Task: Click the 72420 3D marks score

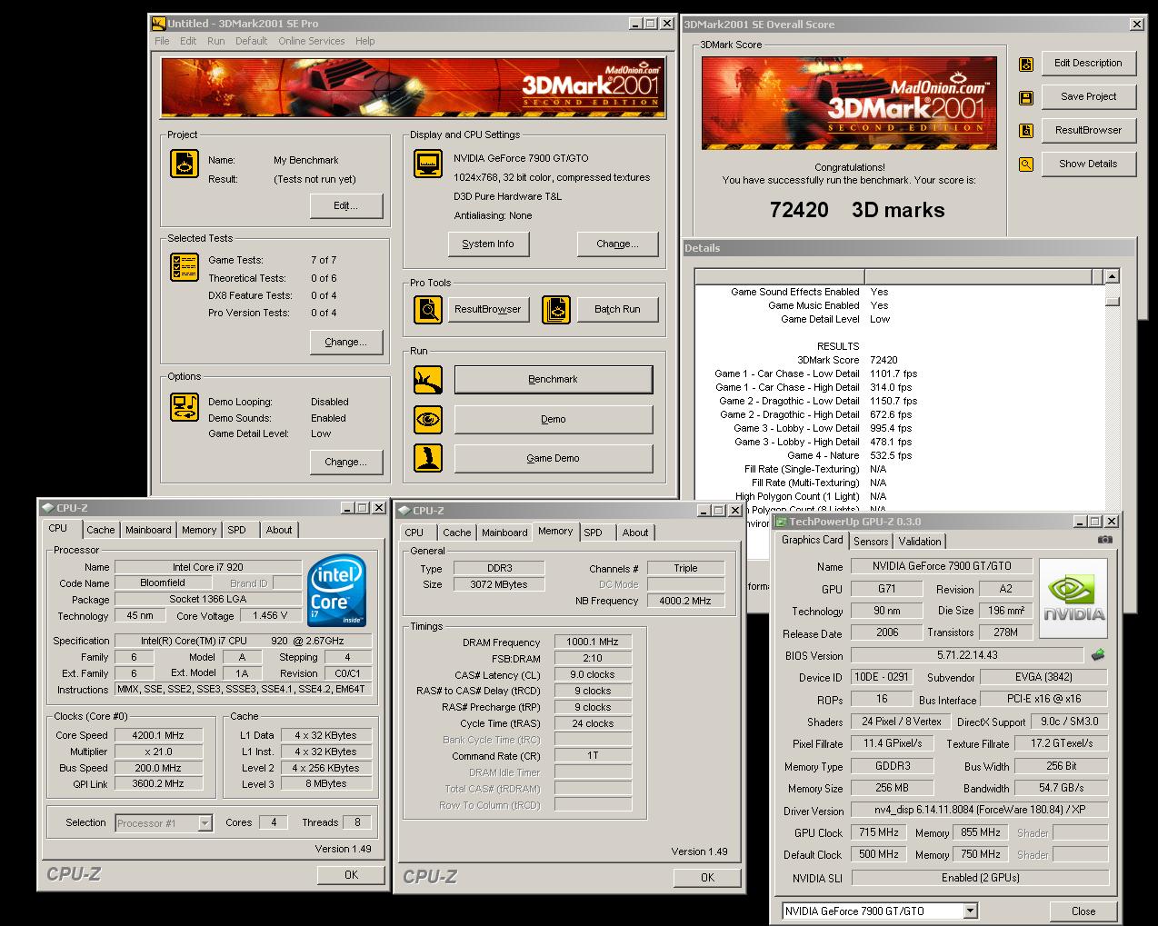Action: click(857, 210)
